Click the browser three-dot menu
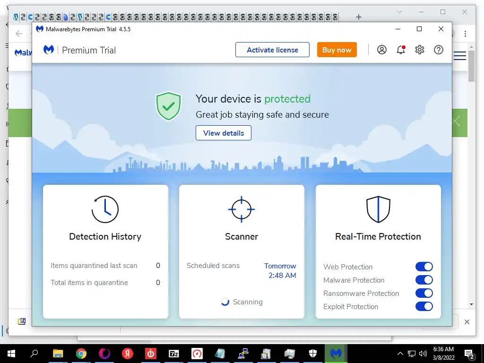484x363 pixels. coord(465,34)
